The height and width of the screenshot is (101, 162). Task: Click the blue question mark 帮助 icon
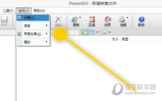coord(141,19)
